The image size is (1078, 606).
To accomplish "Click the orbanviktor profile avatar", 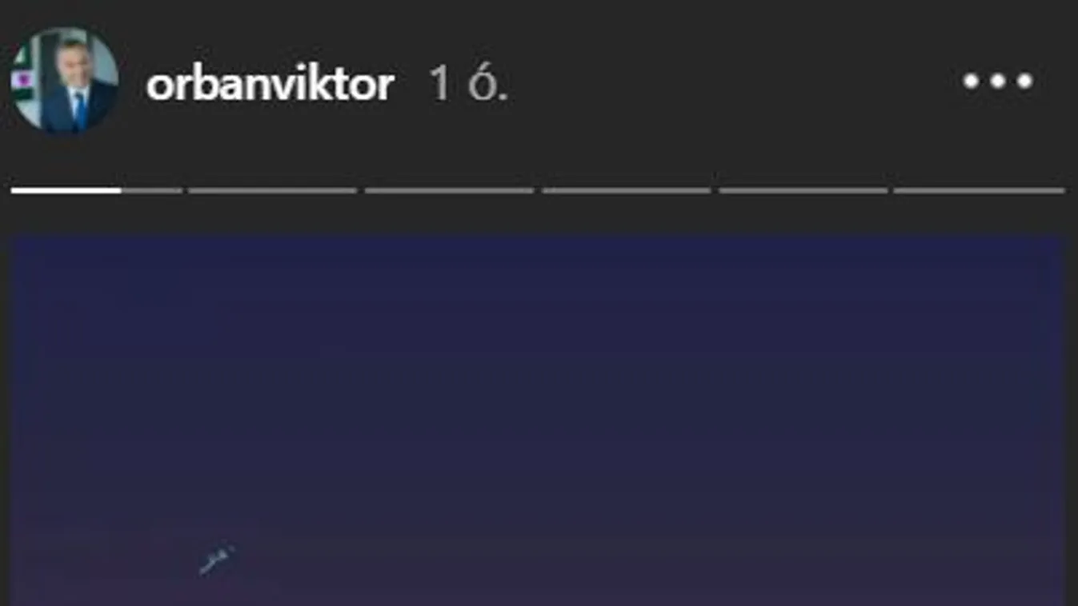I will 65,81.
